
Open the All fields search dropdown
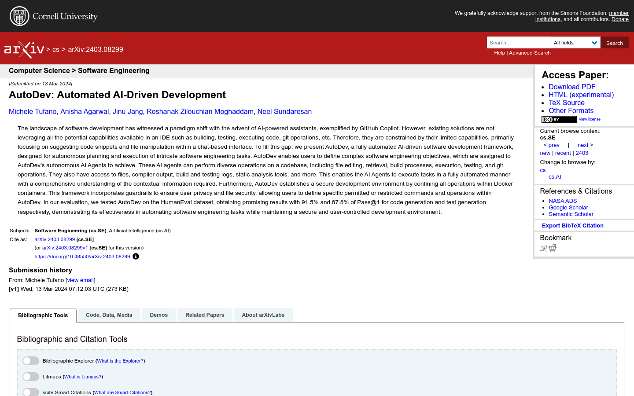pyautogui.click(x=575, y=43)
